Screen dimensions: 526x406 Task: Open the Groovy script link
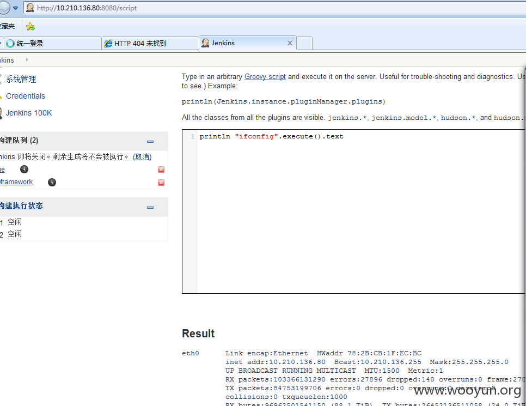(x=265, y=76)
